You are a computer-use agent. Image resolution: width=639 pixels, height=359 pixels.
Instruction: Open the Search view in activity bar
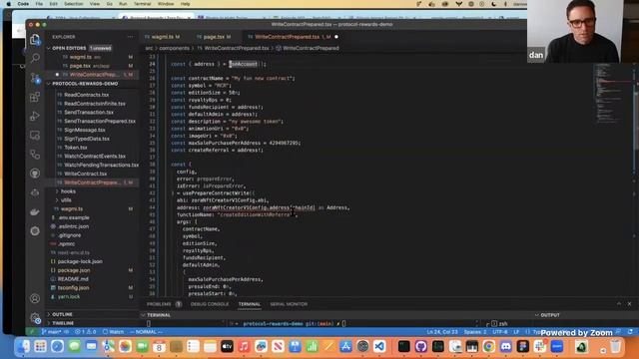pos(35,58)
